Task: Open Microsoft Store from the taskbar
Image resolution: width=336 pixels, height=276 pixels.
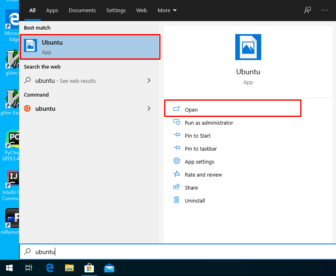Action: pos(89,268)
